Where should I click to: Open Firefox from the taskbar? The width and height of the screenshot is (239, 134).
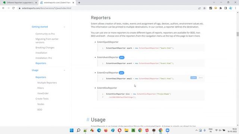[x=106, y=130]
